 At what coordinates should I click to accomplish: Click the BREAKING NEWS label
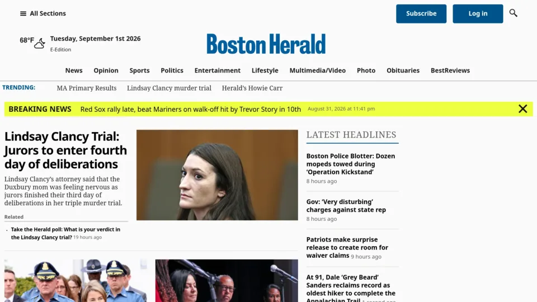tap(40, 109)
